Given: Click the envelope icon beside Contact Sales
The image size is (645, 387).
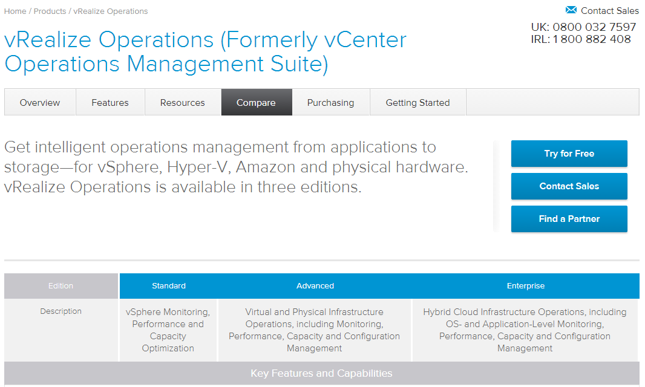Looking at the screenshot, I should [x=571, y=10].
